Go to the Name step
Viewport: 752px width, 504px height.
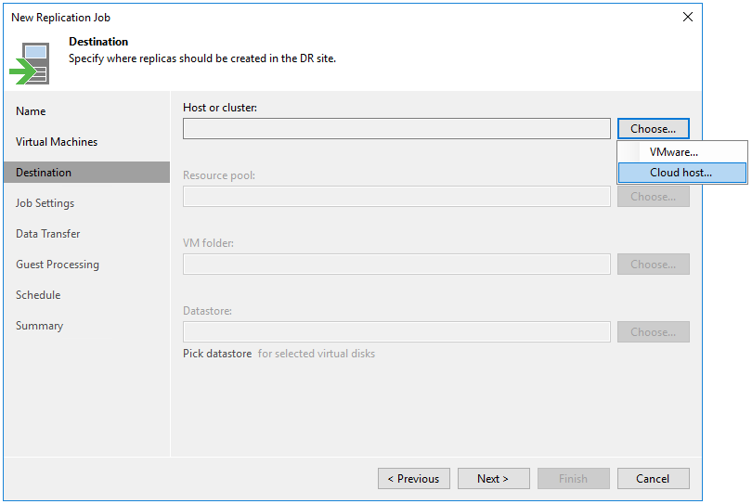click(x=31, y=111)
